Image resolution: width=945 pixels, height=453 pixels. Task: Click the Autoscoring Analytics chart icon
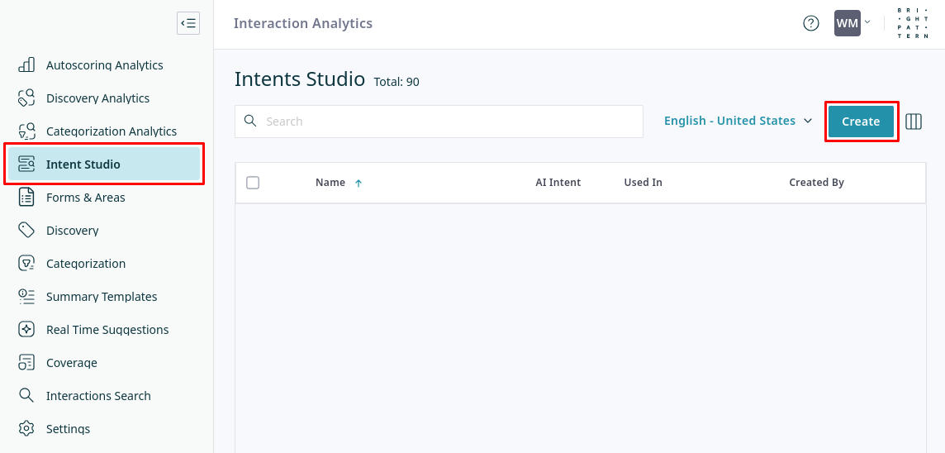(26, 65)
